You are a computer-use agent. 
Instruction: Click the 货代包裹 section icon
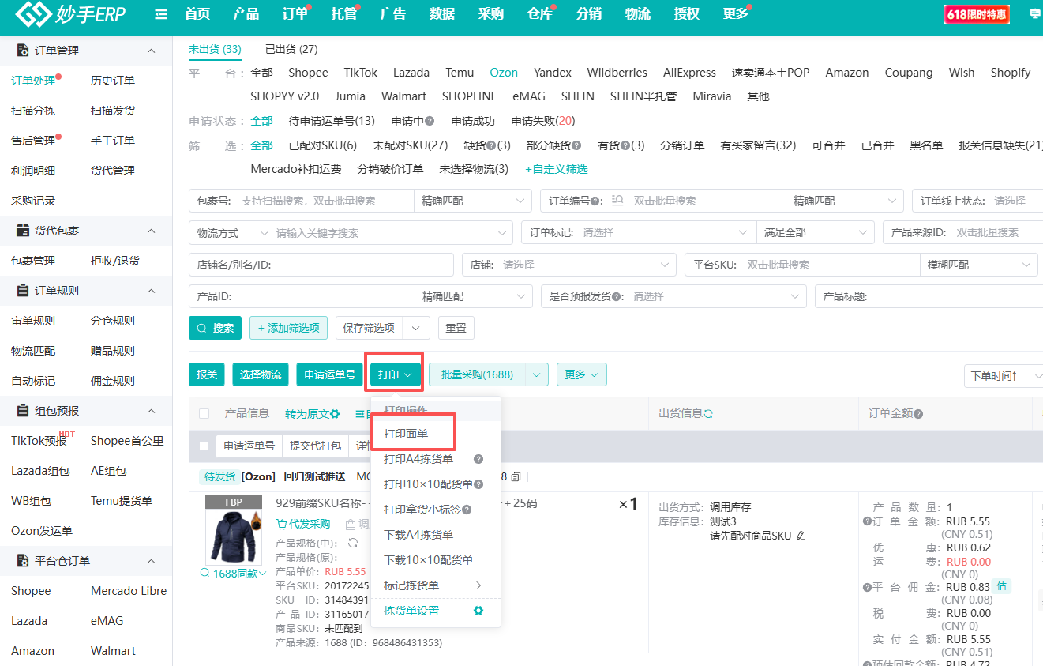pos(23,231)
